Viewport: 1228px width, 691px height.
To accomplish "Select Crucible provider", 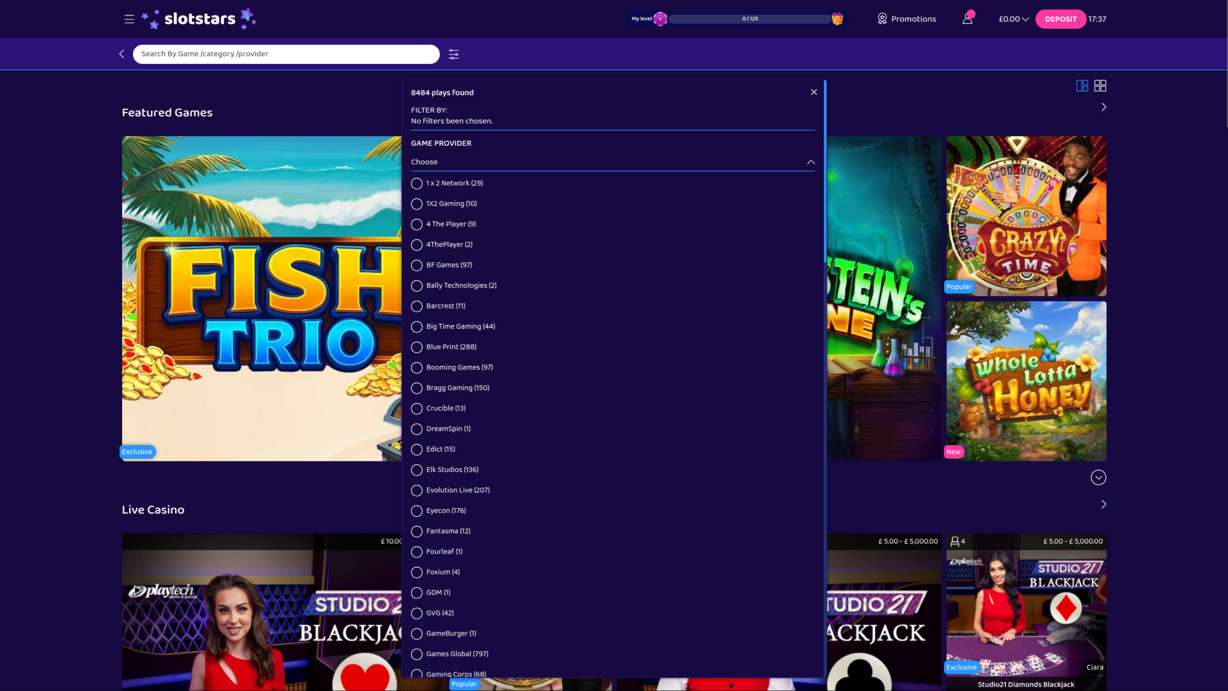I will point(438,409).
